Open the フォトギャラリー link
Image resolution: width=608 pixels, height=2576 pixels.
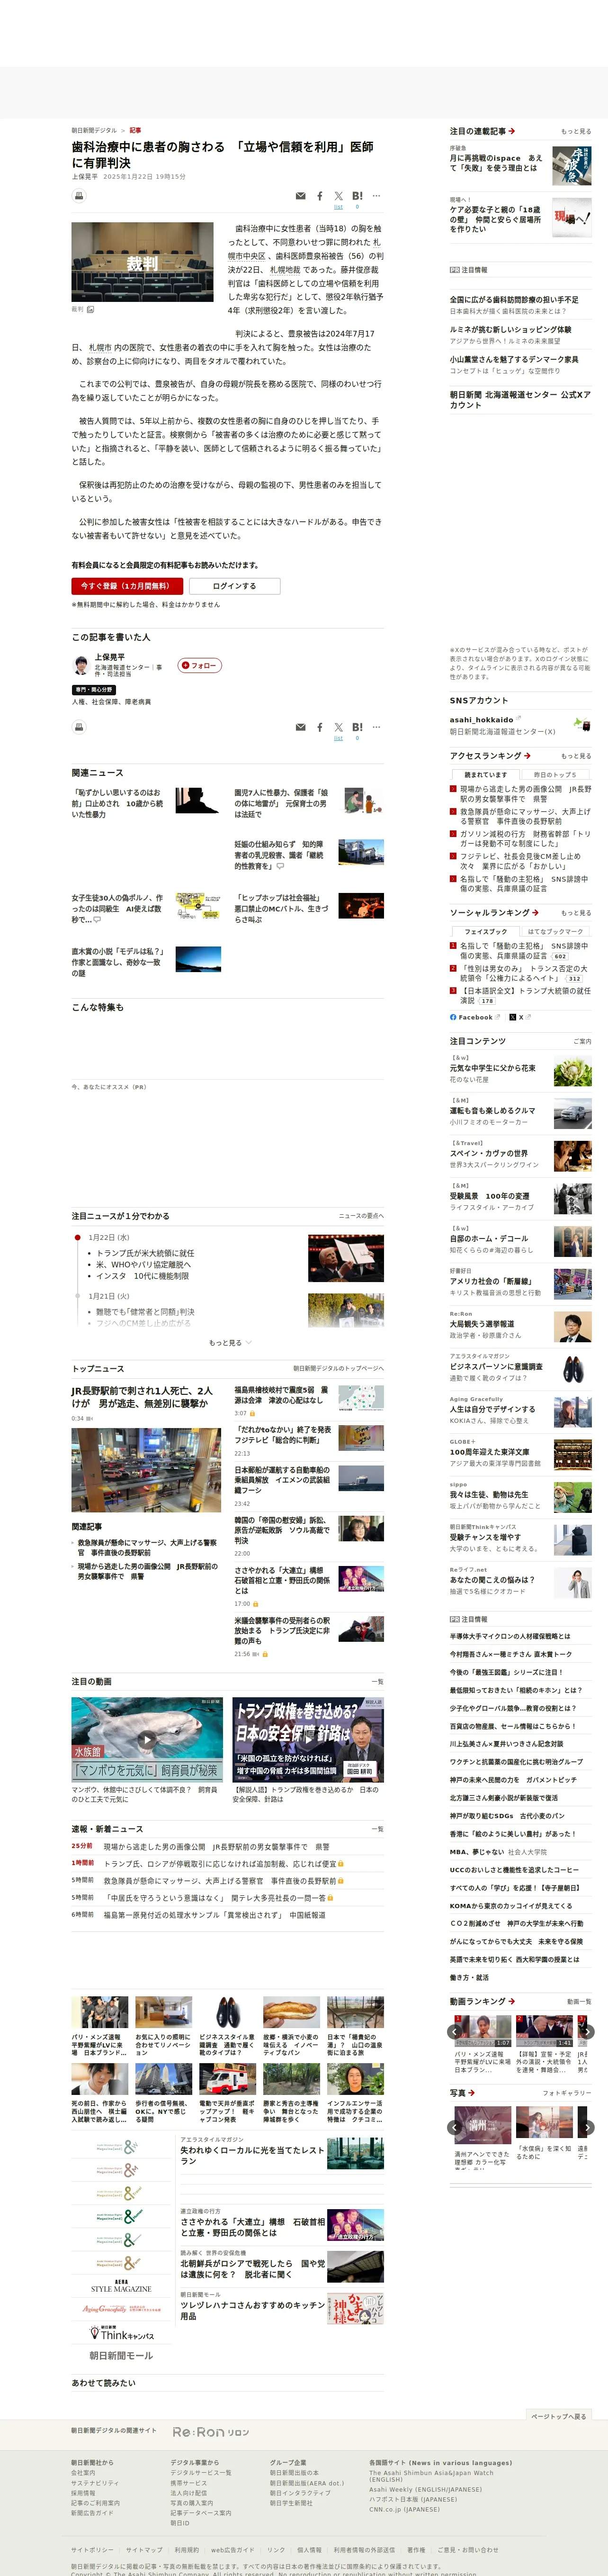tap(567, 2092)
